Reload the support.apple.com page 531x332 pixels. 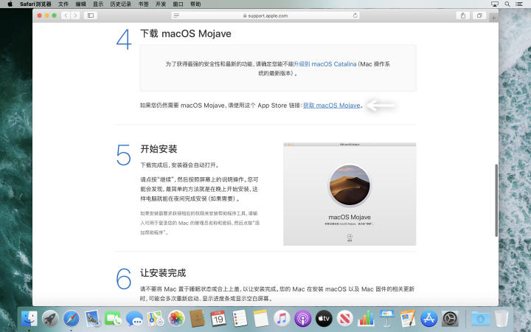point(355,15)
